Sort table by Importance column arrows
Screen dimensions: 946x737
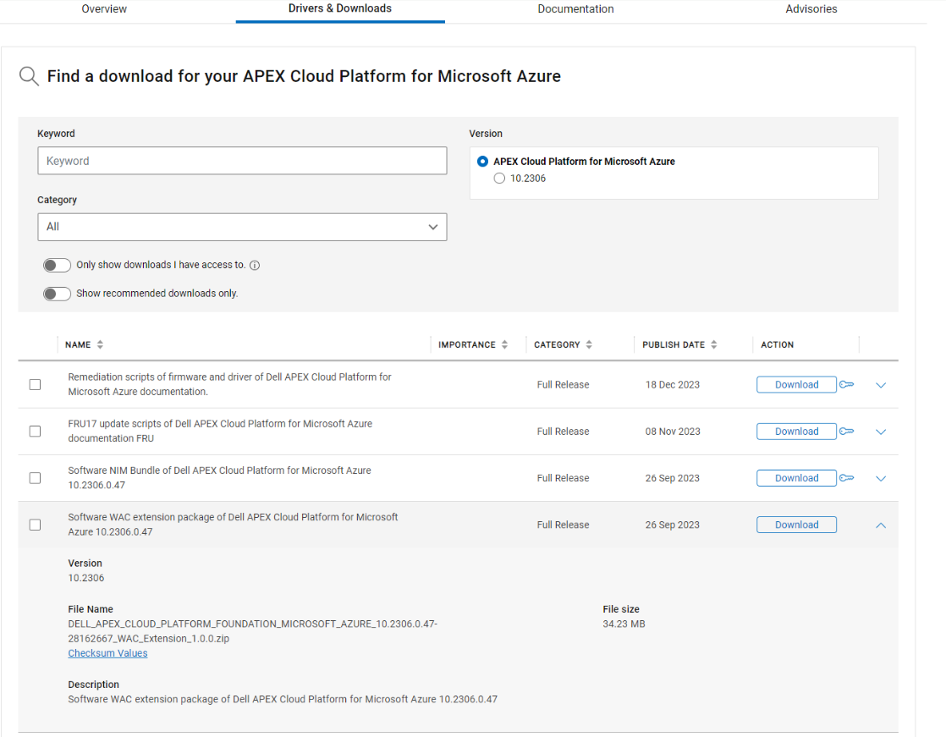click(504, 344)
